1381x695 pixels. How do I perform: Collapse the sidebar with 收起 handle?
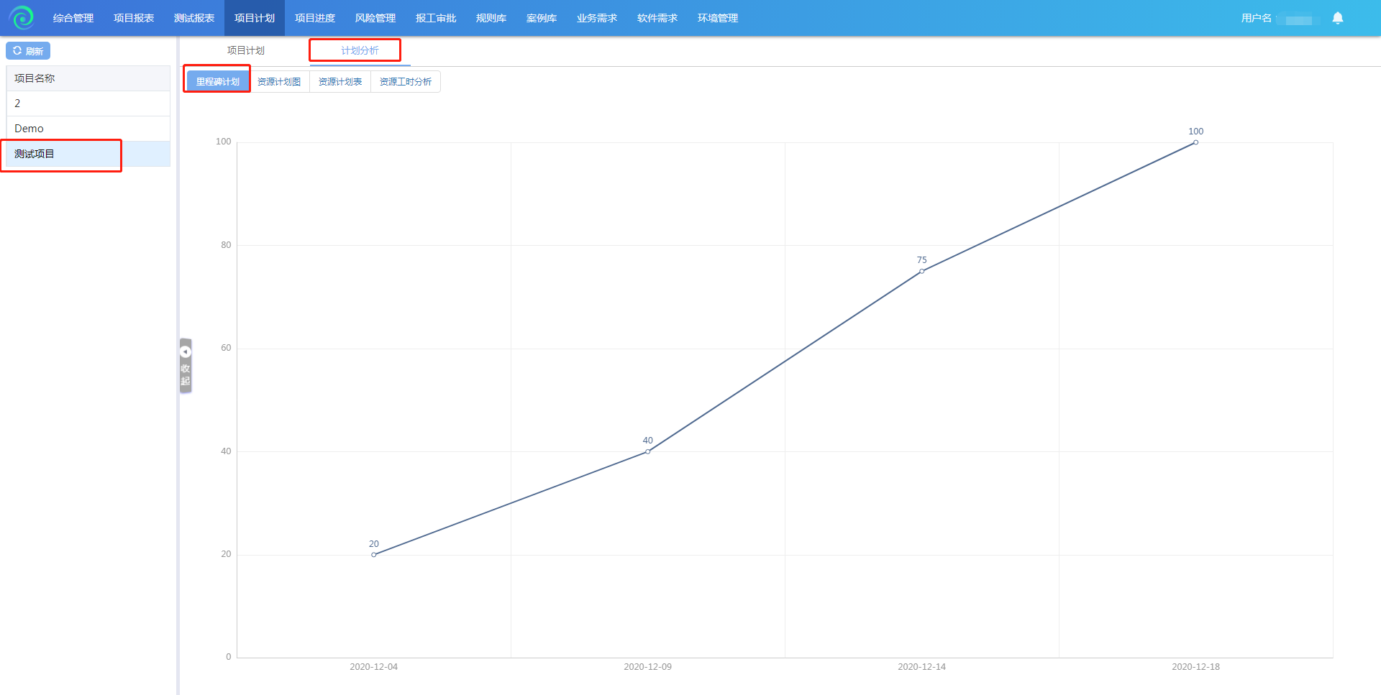coord(186,366)
